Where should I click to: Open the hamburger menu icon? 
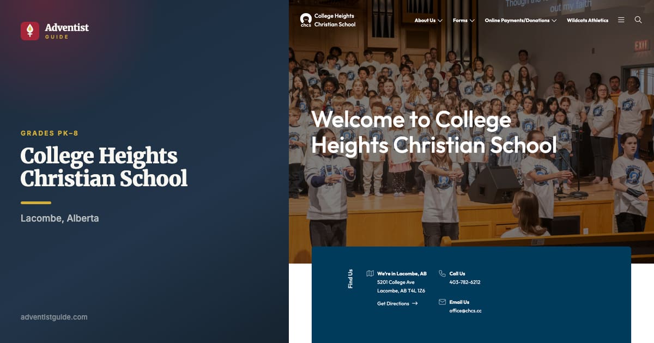[x=621, y=20]
